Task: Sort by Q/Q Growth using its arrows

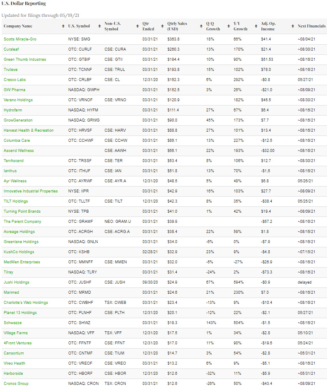Action: tap(229, 26)
